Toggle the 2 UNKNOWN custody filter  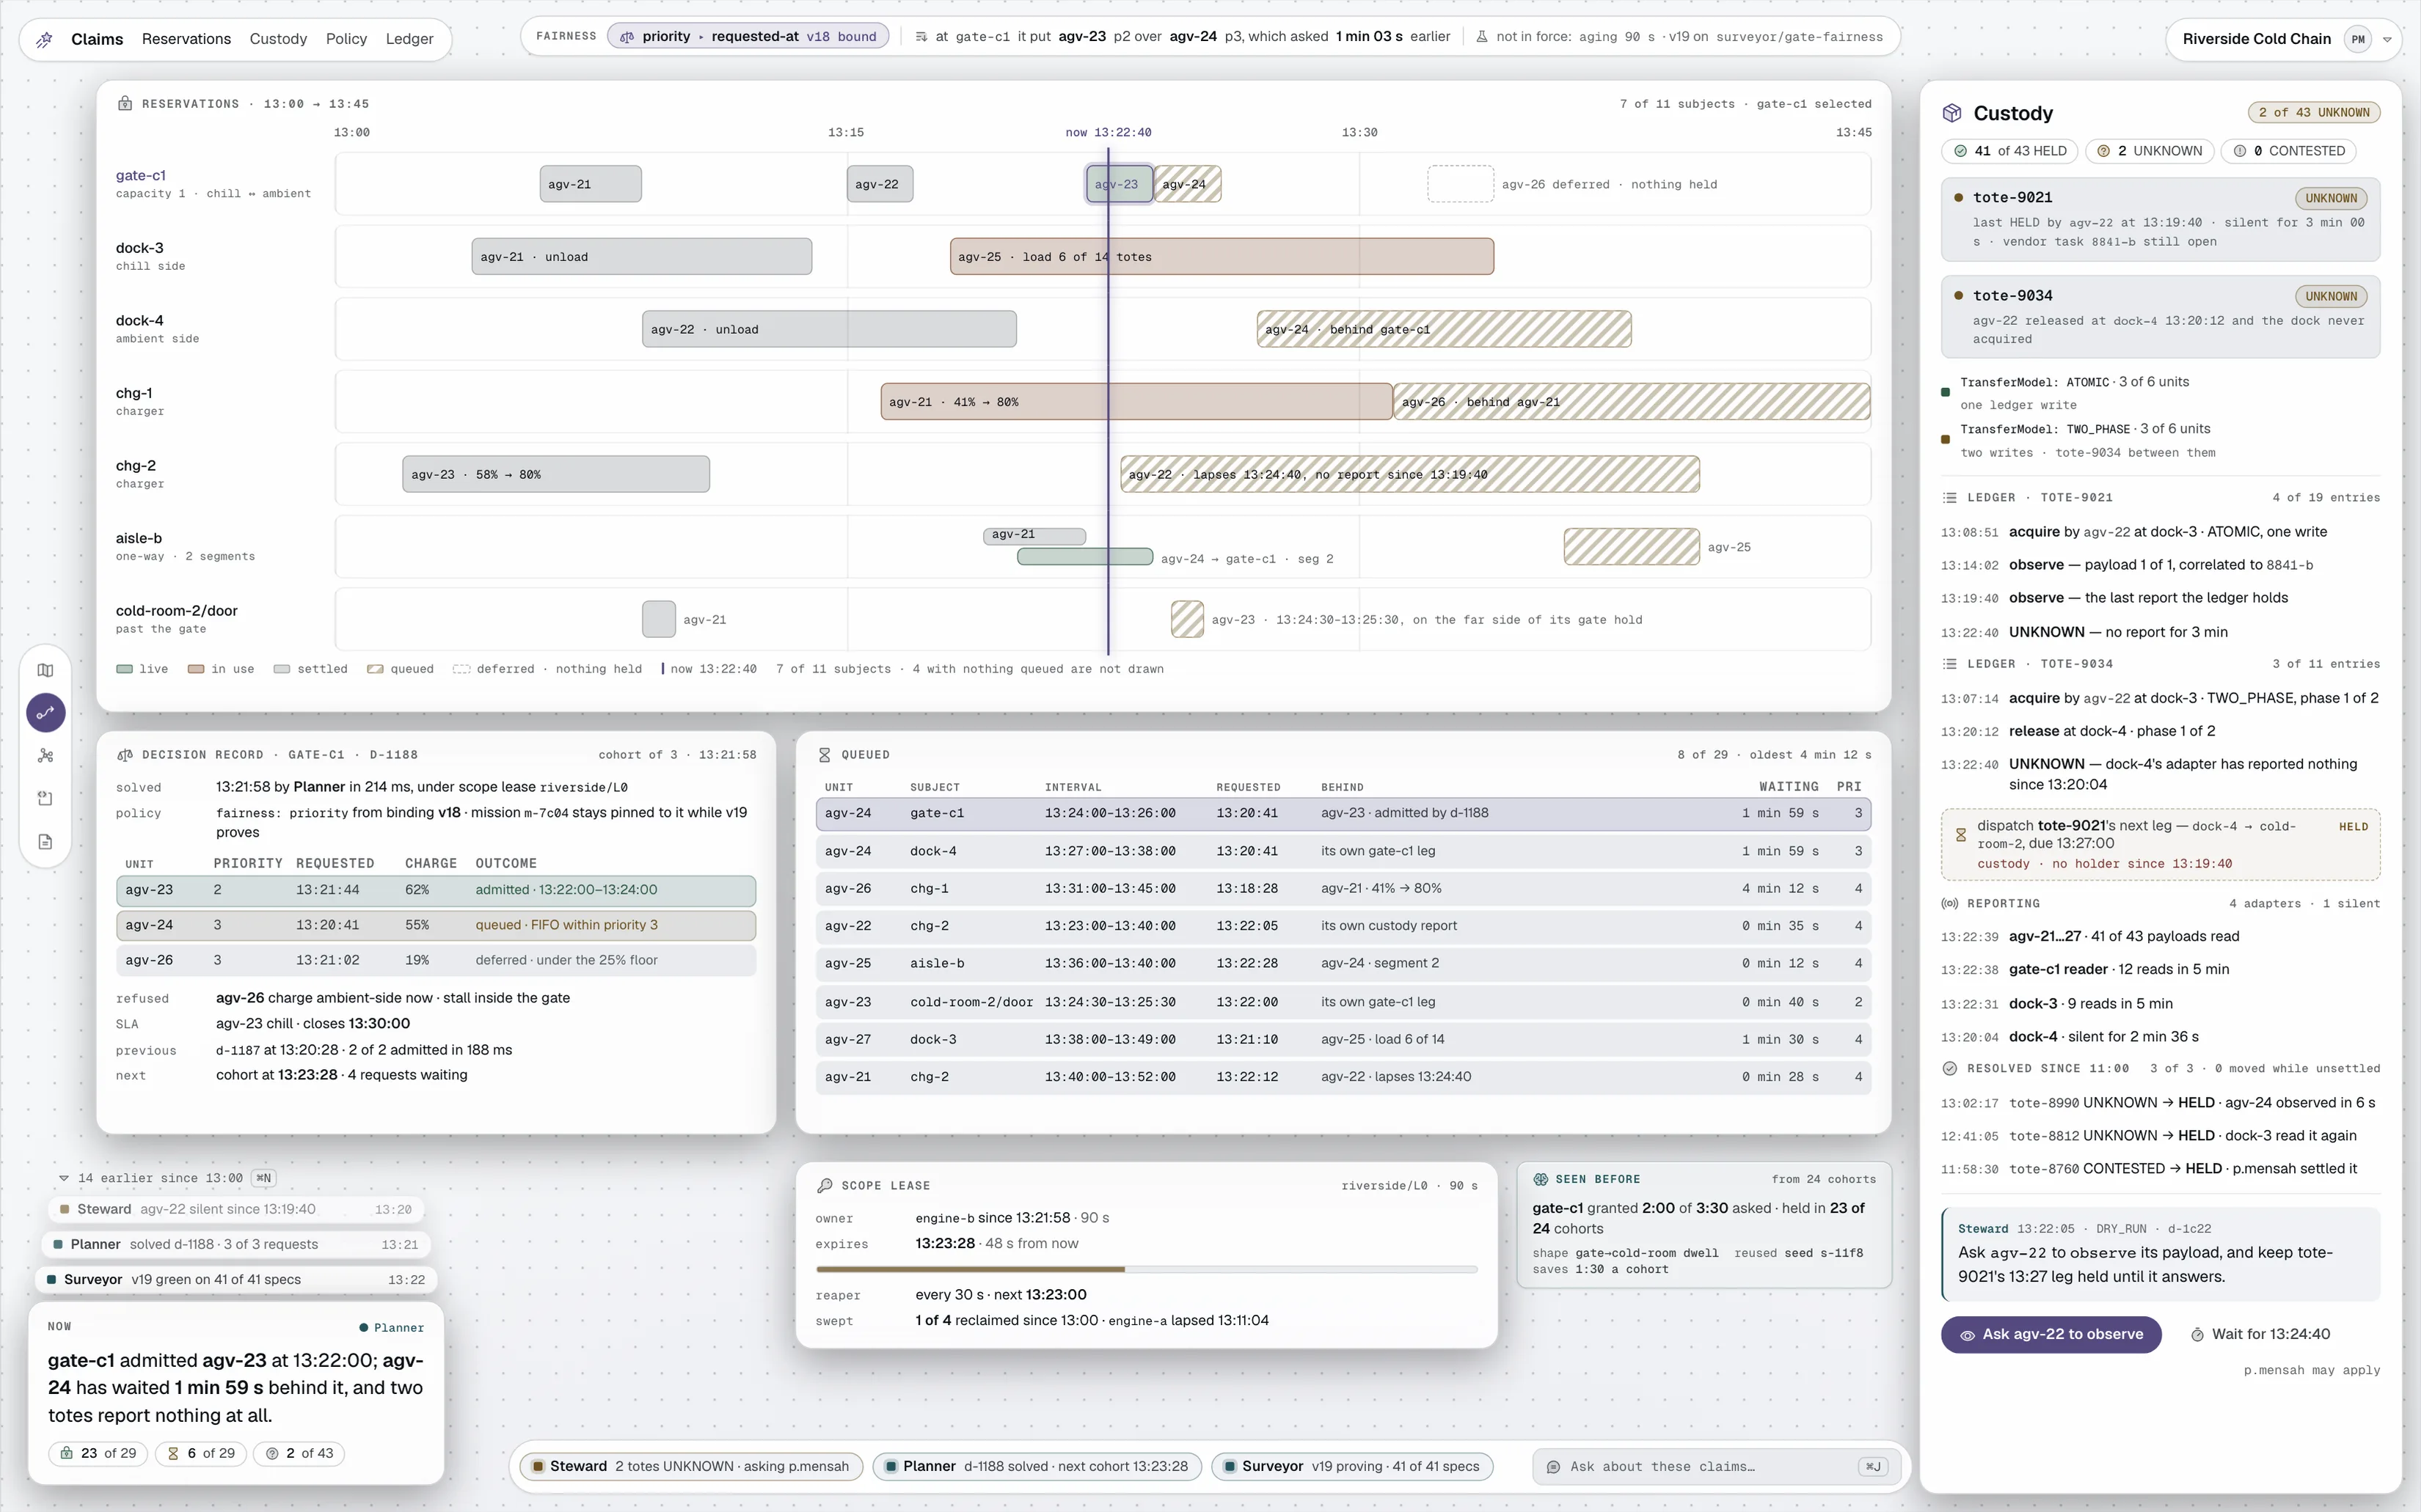click(2150, 151)
